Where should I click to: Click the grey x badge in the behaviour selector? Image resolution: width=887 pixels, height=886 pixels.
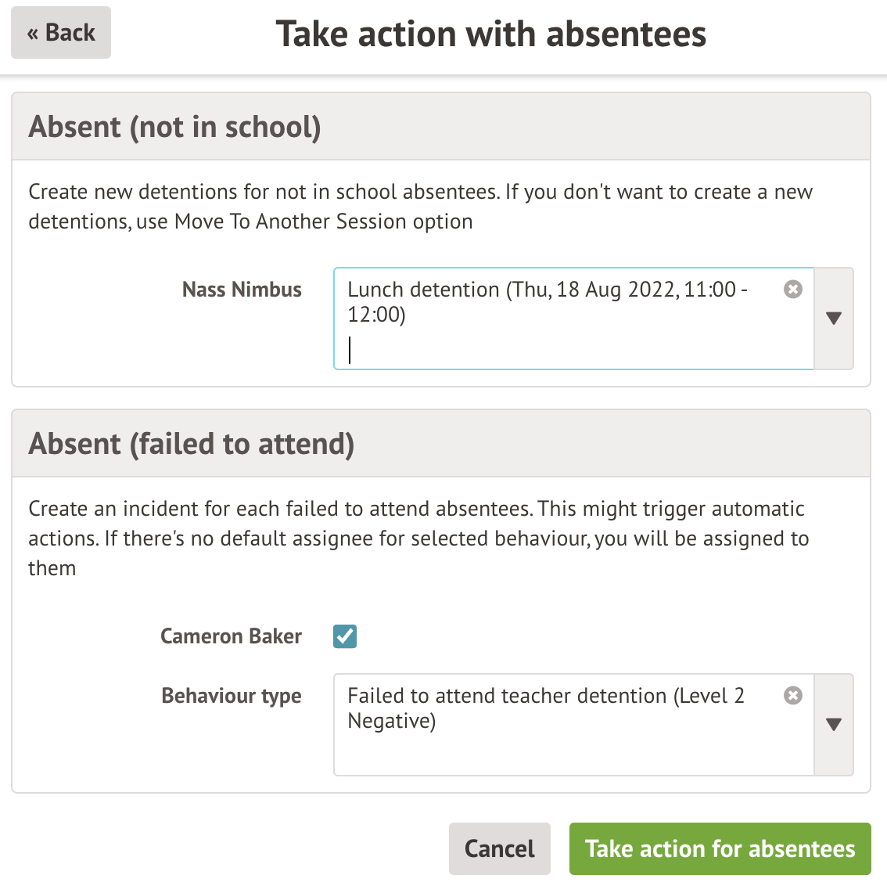793,695
